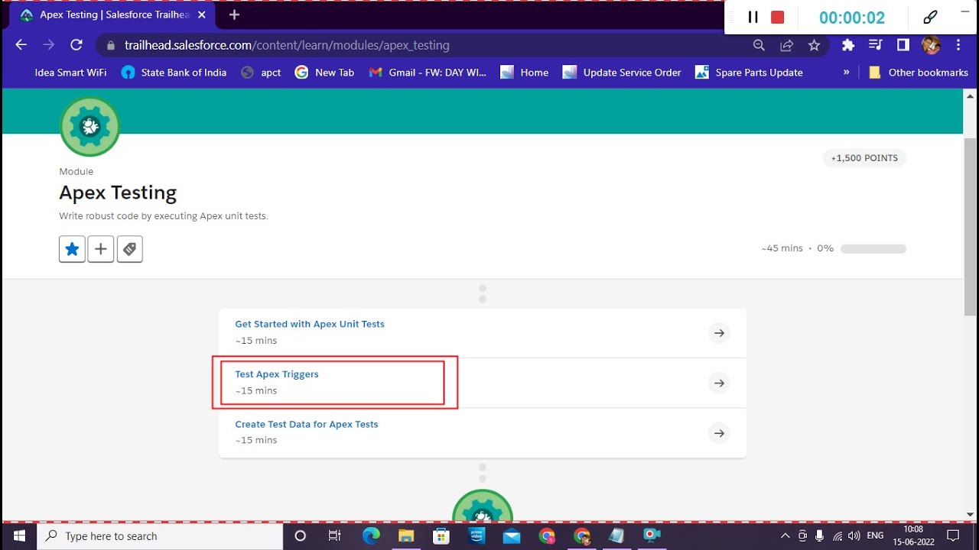This screenshot has height=550, width=979.
Task: Open the Home bookmark
Action: (525, 73)
